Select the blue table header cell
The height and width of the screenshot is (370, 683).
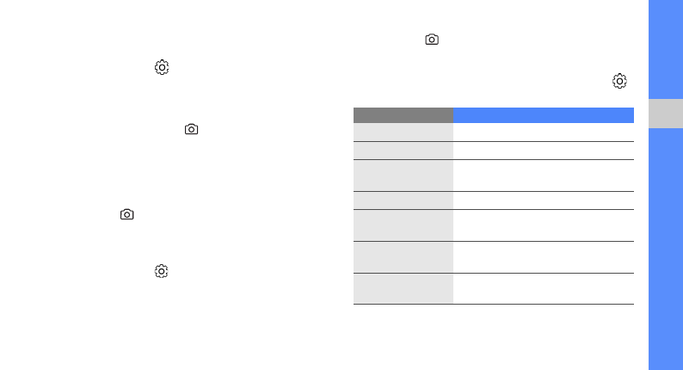(x=544, y=115)
